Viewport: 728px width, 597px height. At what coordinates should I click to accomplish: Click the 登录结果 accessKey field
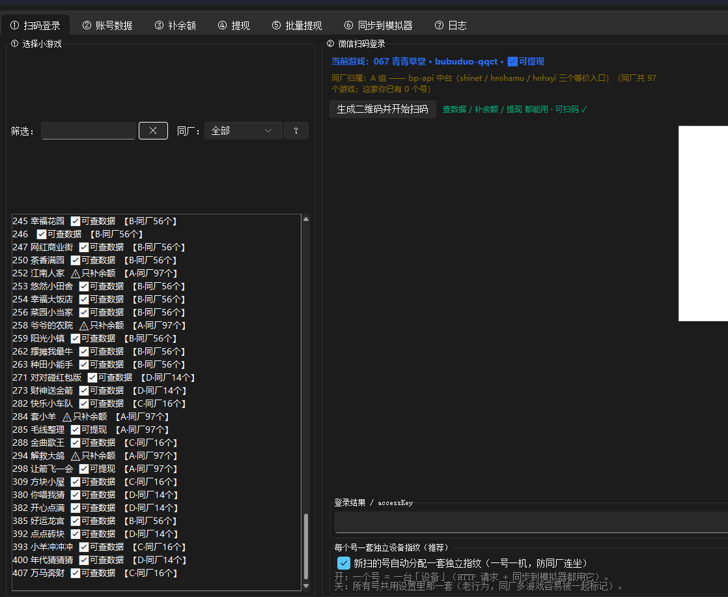click(531, 522)
